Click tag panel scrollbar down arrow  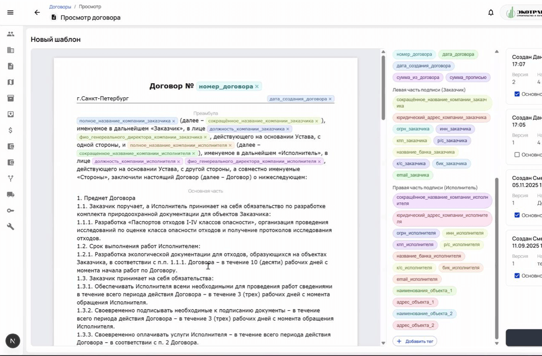(497, 343)
